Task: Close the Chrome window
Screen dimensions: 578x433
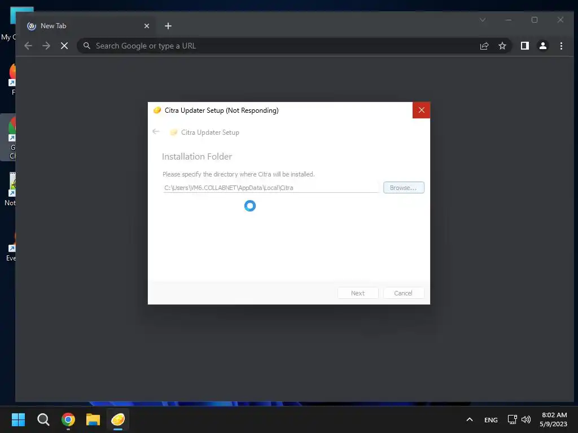Action: coord(561,20)
